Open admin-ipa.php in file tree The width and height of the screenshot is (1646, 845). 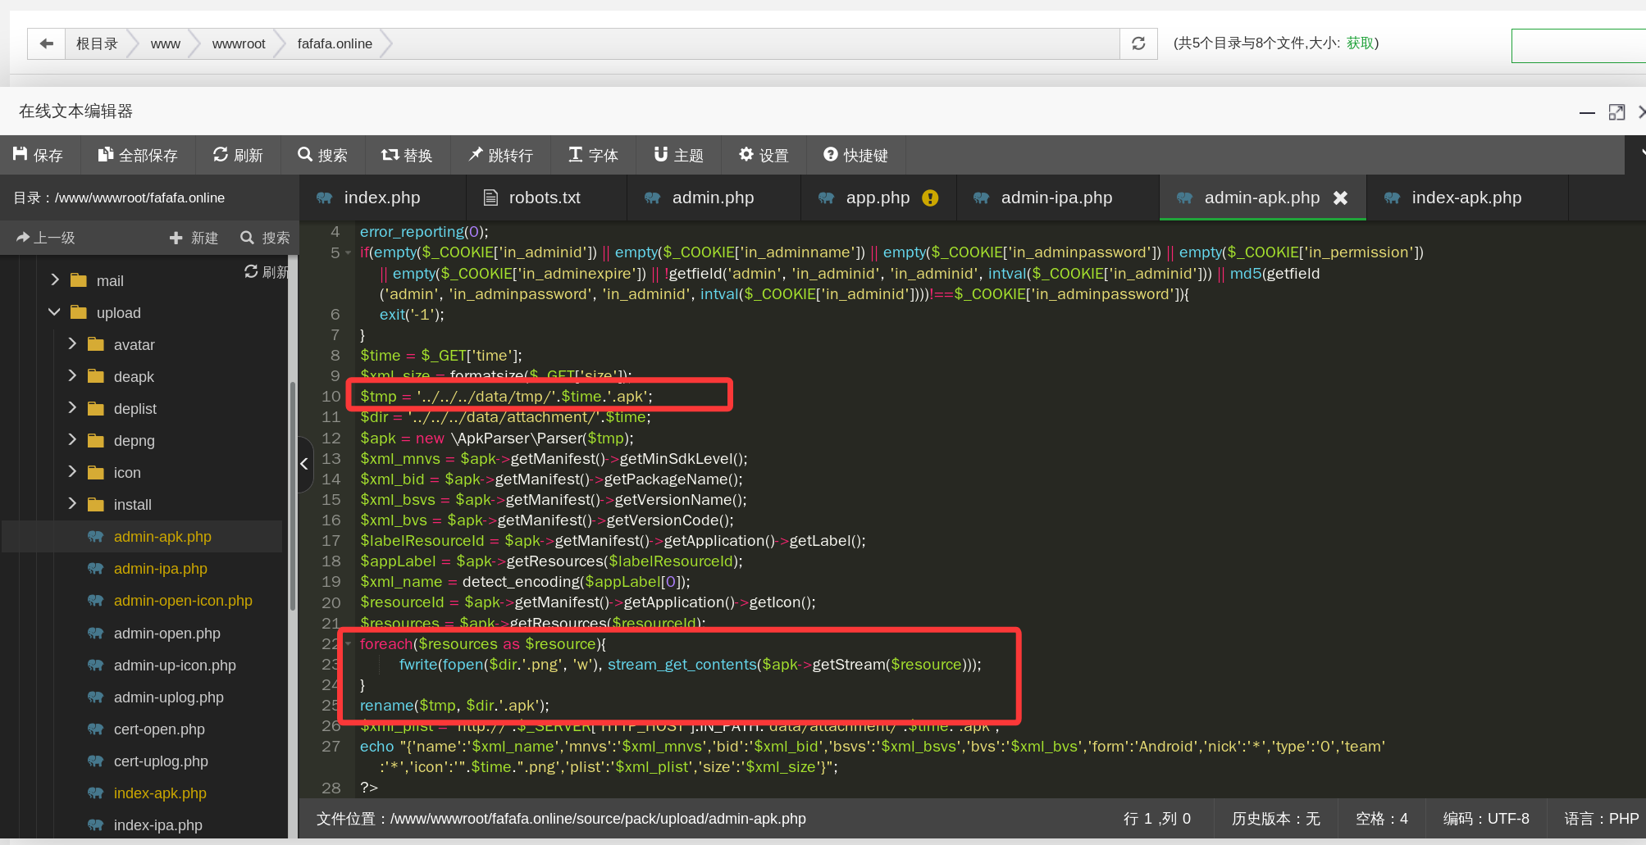point(161,569)
